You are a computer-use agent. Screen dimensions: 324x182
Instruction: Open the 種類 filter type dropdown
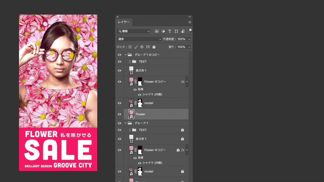tap(134, 31)
